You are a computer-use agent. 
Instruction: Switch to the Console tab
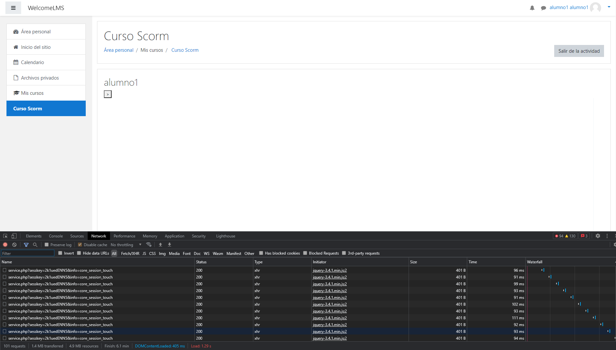tap(56, 236)
